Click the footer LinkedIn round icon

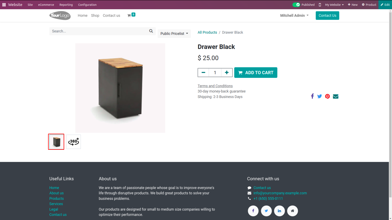[x=279, y=211]
